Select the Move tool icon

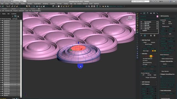pyautogui.click(x=37, y=6)
